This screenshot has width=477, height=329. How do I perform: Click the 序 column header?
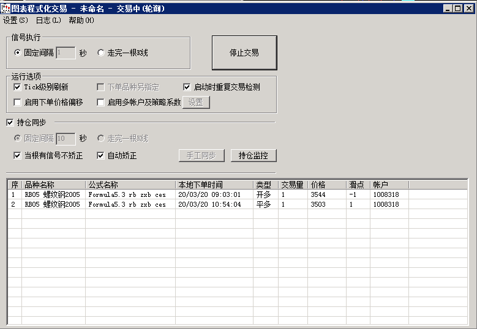tap(15, 185)
